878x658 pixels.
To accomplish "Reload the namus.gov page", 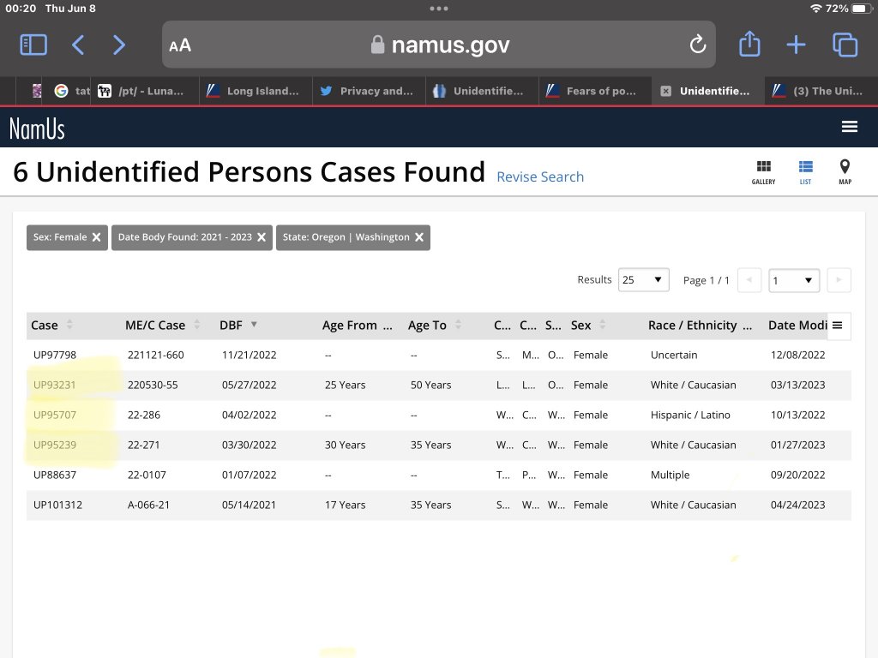I will pos(697,45).
